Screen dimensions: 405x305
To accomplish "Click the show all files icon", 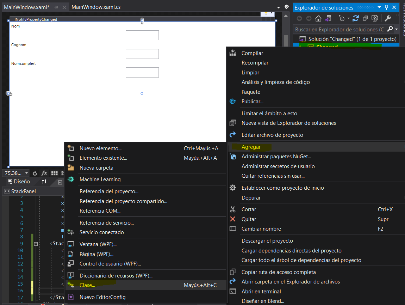I will pos(374,18).
